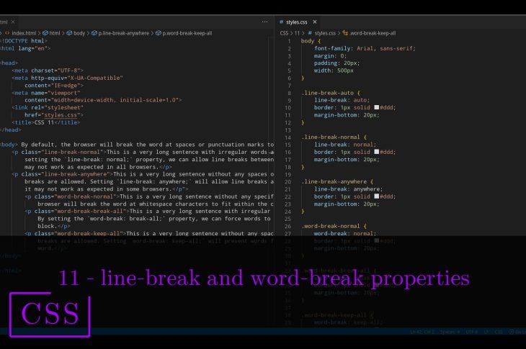Click the index.html file breadcrumb

pos(25,33)
